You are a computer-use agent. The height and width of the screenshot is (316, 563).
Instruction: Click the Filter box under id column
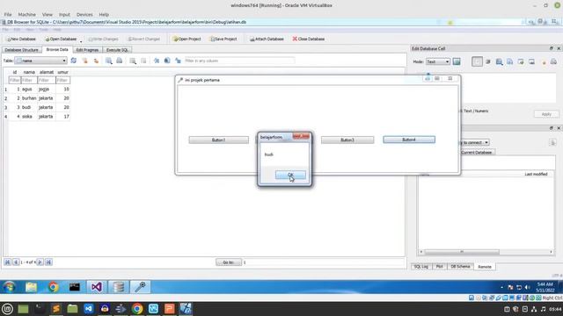14,80
